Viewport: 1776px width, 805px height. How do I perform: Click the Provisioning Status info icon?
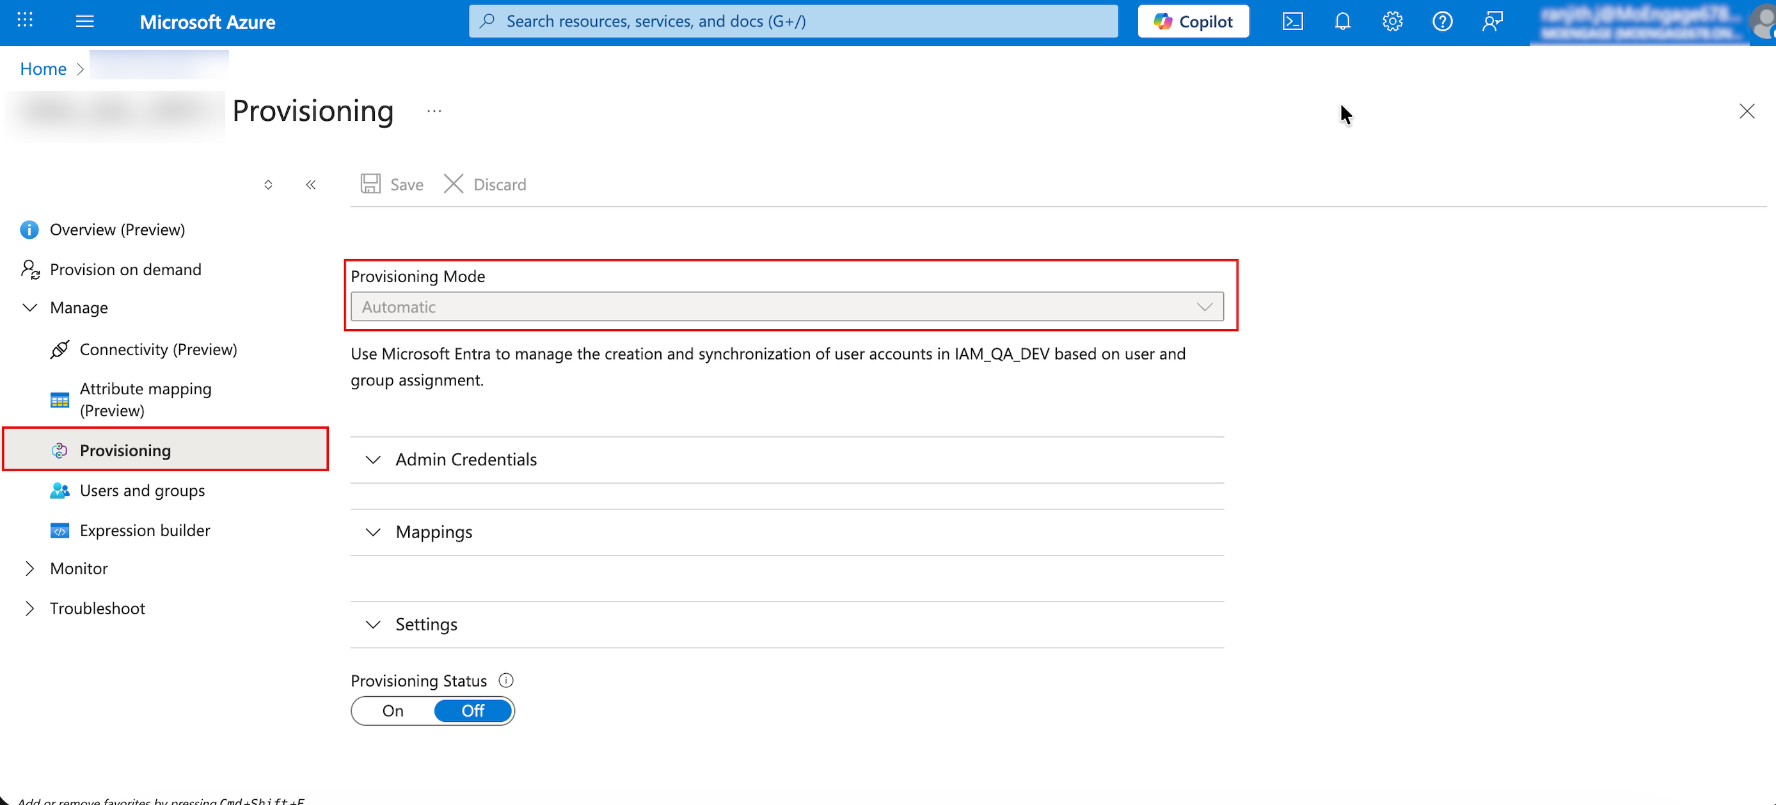(506, 681)
